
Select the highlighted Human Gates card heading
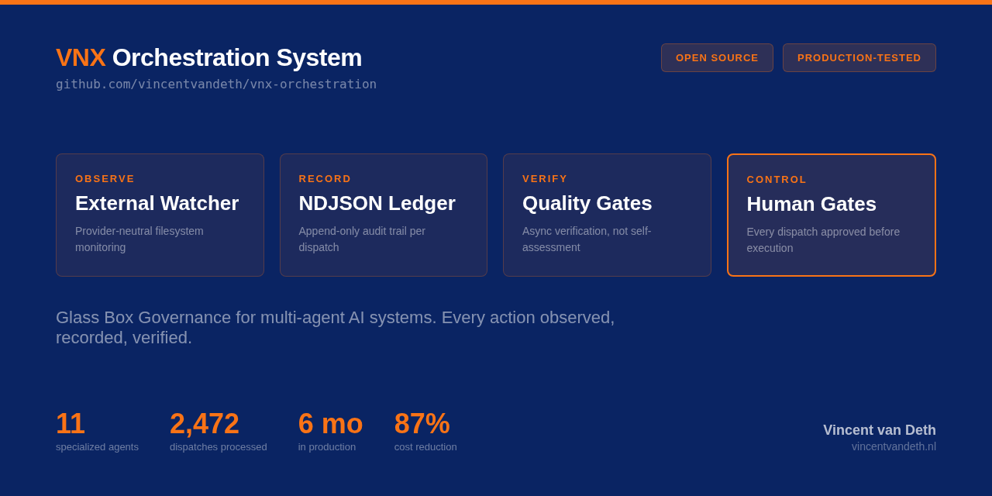pos(811,204)
